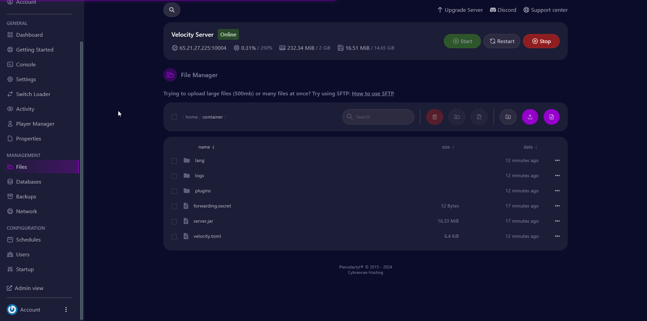This screenshot has width=647, height=321.
Task: Open Account vertical dots menu in sidebar
Action: [x=66, y=310]
